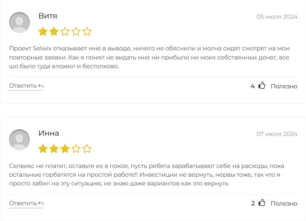Click the date 07 июля 2024
The width and height of the screenshot is (306, 221).
click(277, 134)
